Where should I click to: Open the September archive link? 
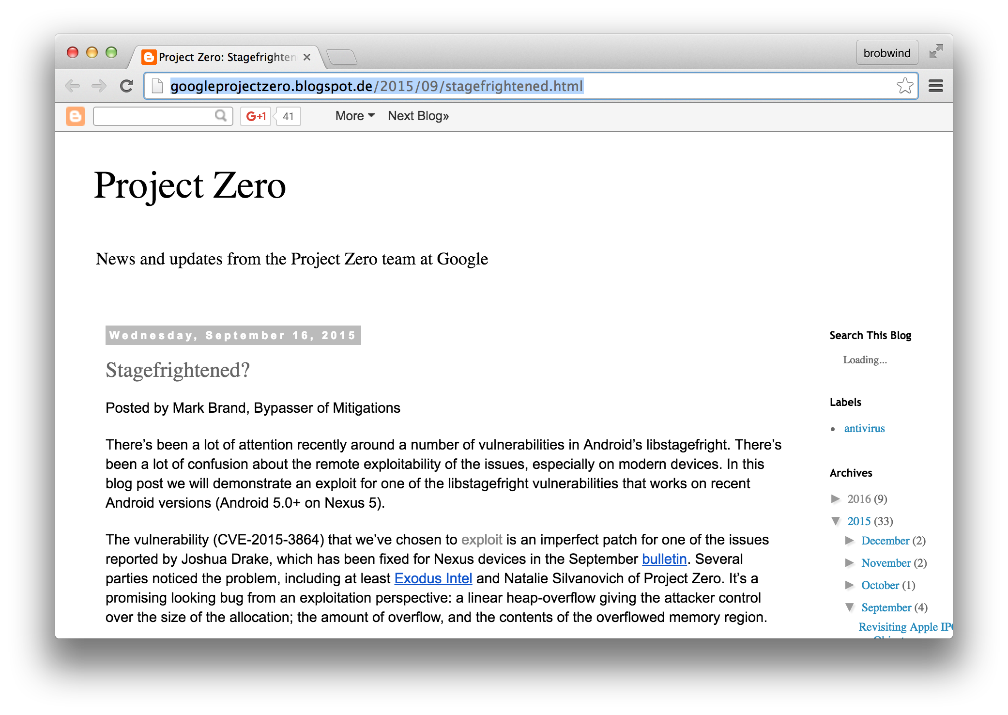point(886,607)
